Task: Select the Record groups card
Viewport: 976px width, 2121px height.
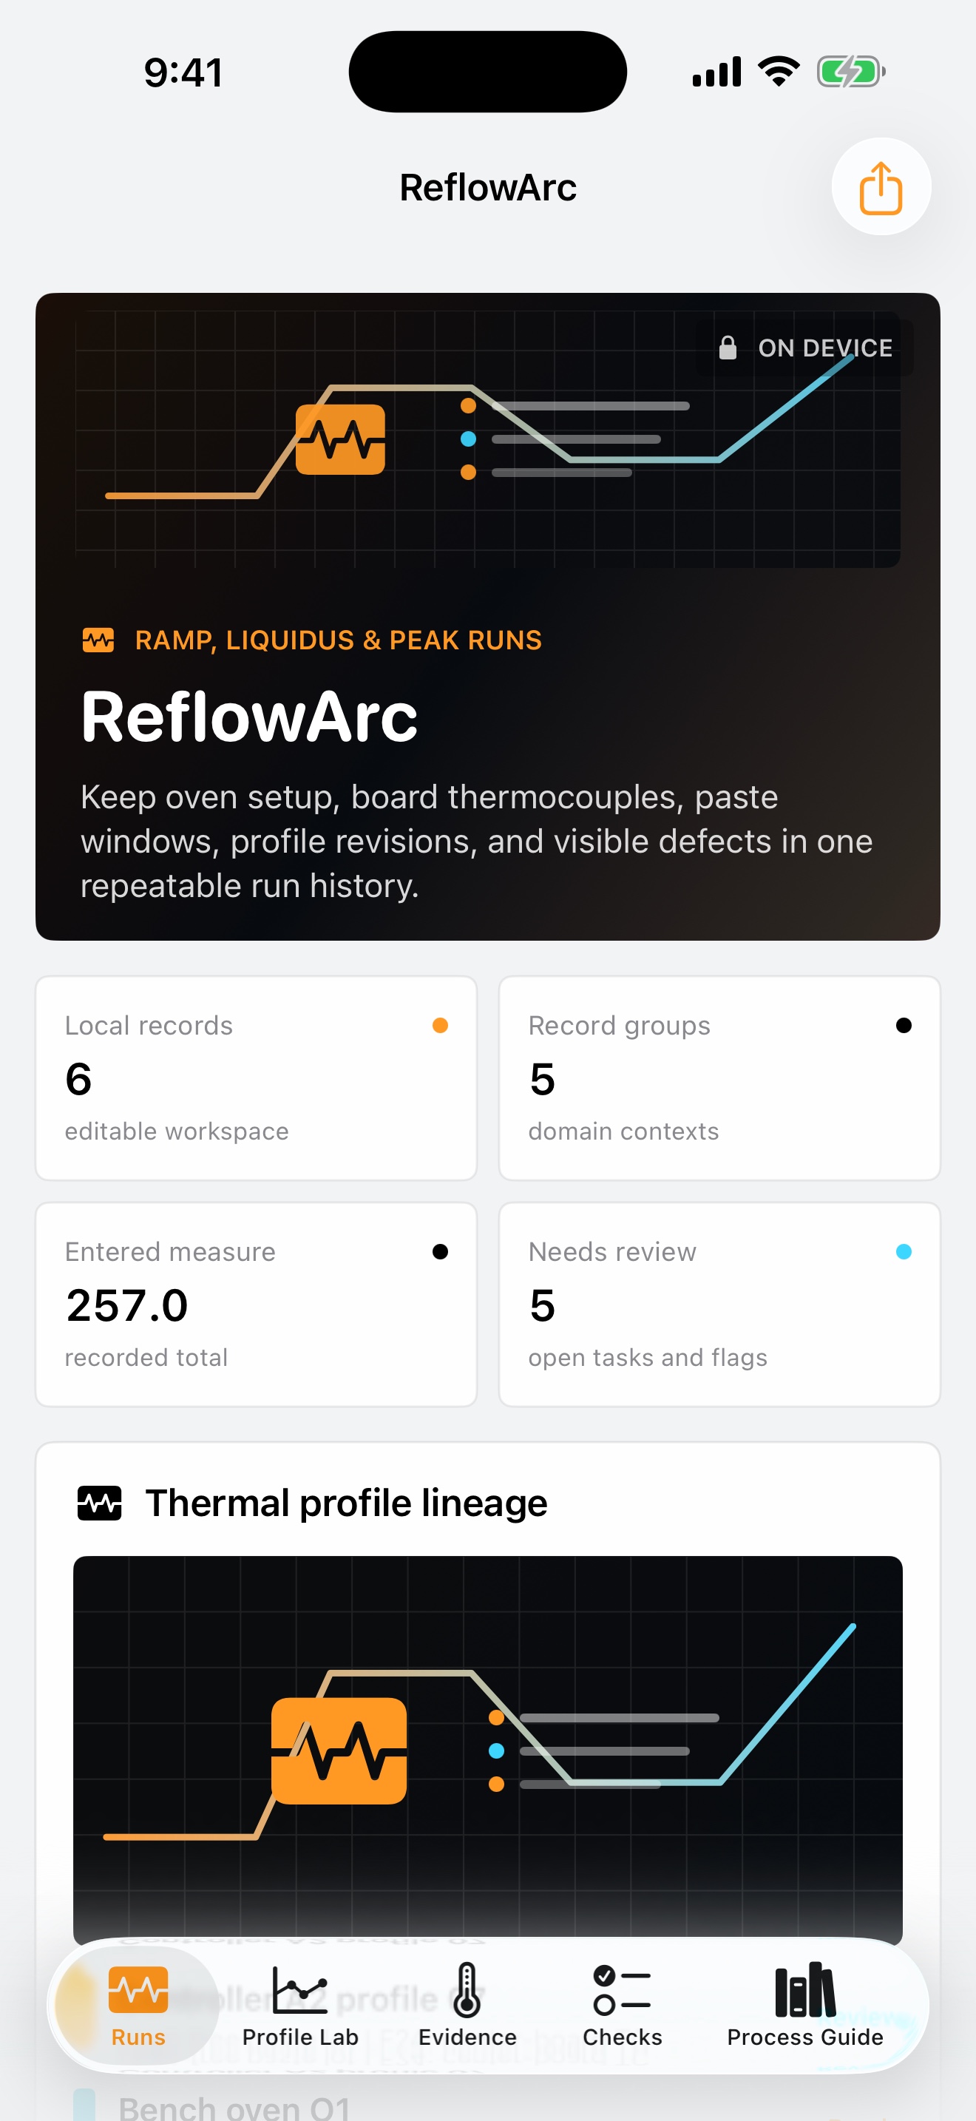Action: [x=719, y=1078]
